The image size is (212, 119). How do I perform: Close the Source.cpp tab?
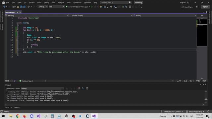click(20, 12)
